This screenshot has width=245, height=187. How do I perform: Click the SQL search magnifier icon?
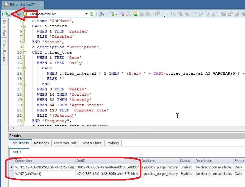pyautogui.click(x=128, y=14)
